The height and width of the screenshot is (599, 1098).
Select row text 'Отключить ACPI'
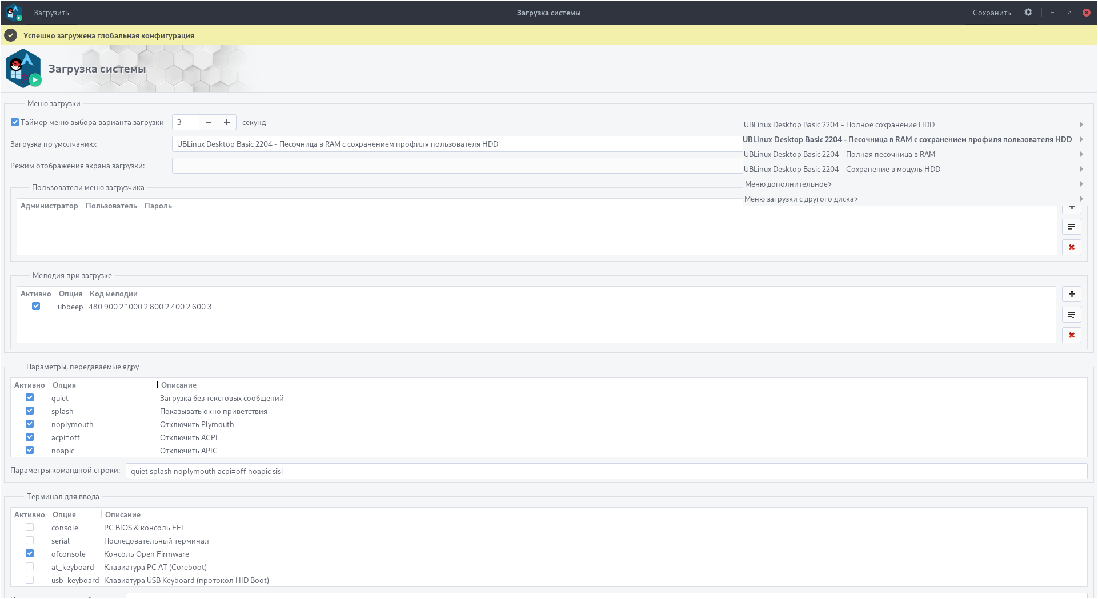point(189,437)
